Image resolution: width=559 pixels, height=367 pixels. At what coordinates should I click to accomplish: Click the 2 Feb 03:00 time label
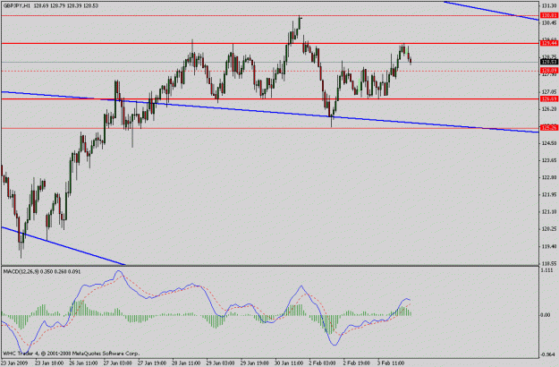pos(322,363)
